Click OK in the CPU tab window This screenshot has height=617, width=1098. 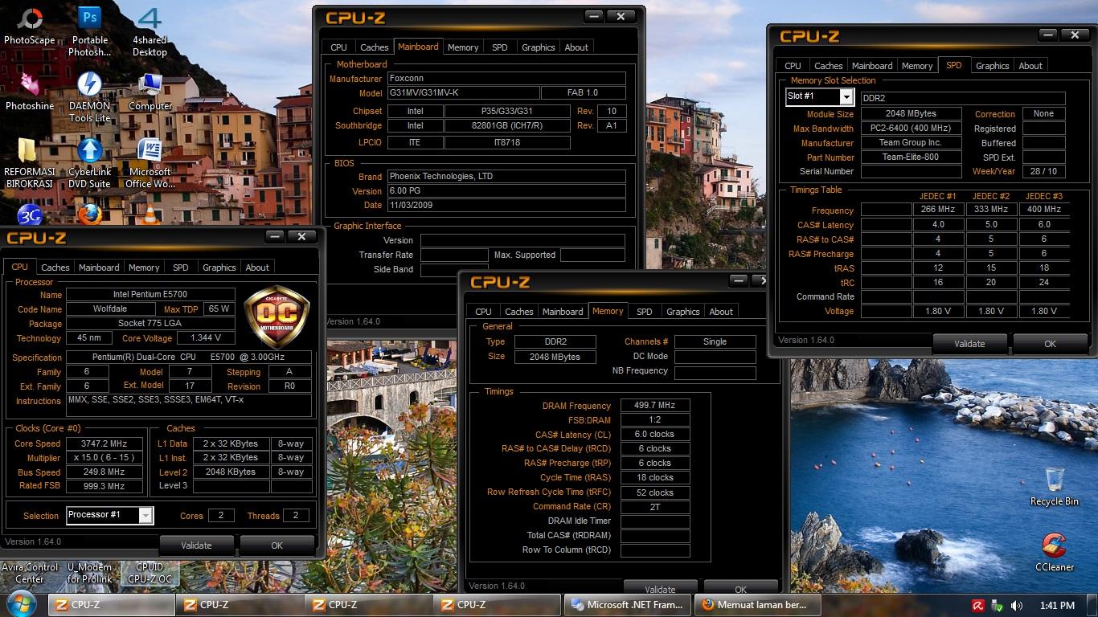(x=277, y=545)
